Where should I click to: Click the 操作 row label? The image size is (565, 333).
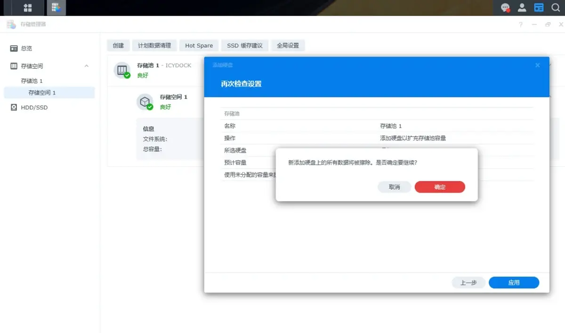coord(230,138)
